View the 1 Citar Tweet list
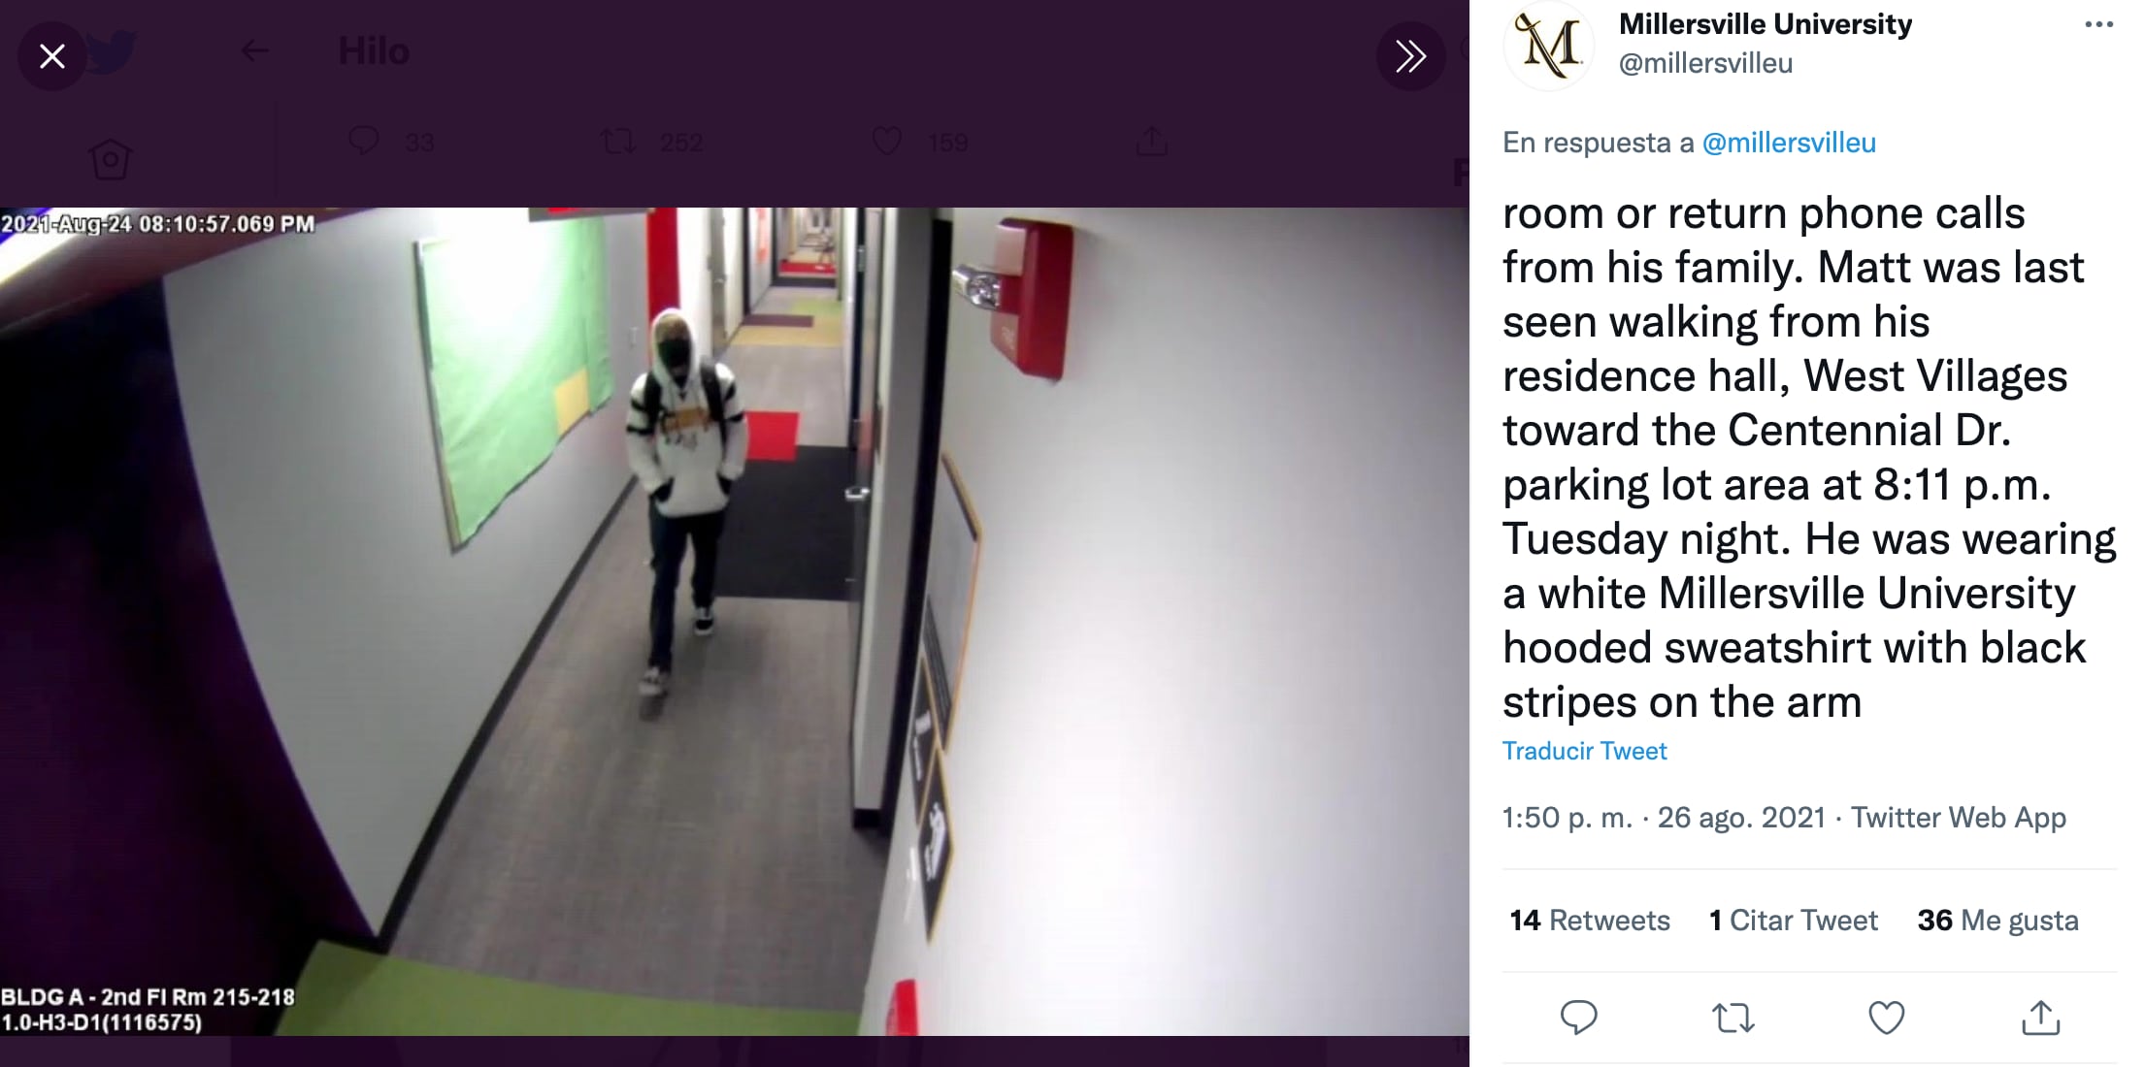2145x1067 pixels. [x=1793, y=920]
